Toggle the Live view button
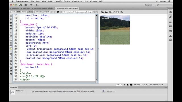 point(30,12)
